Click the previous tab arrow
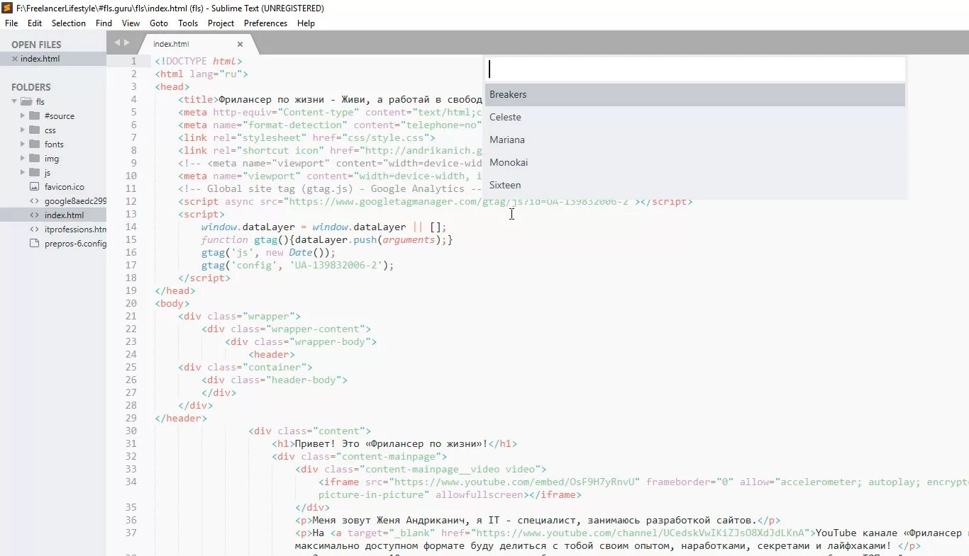The height and width of the screenshot is (556, 969). coord(117,42)
